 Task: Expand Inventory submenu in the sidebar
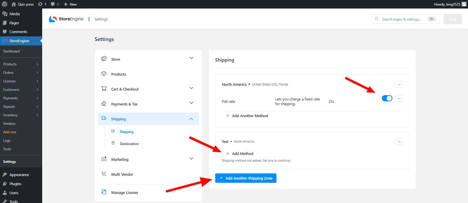[x=21, y=115]
